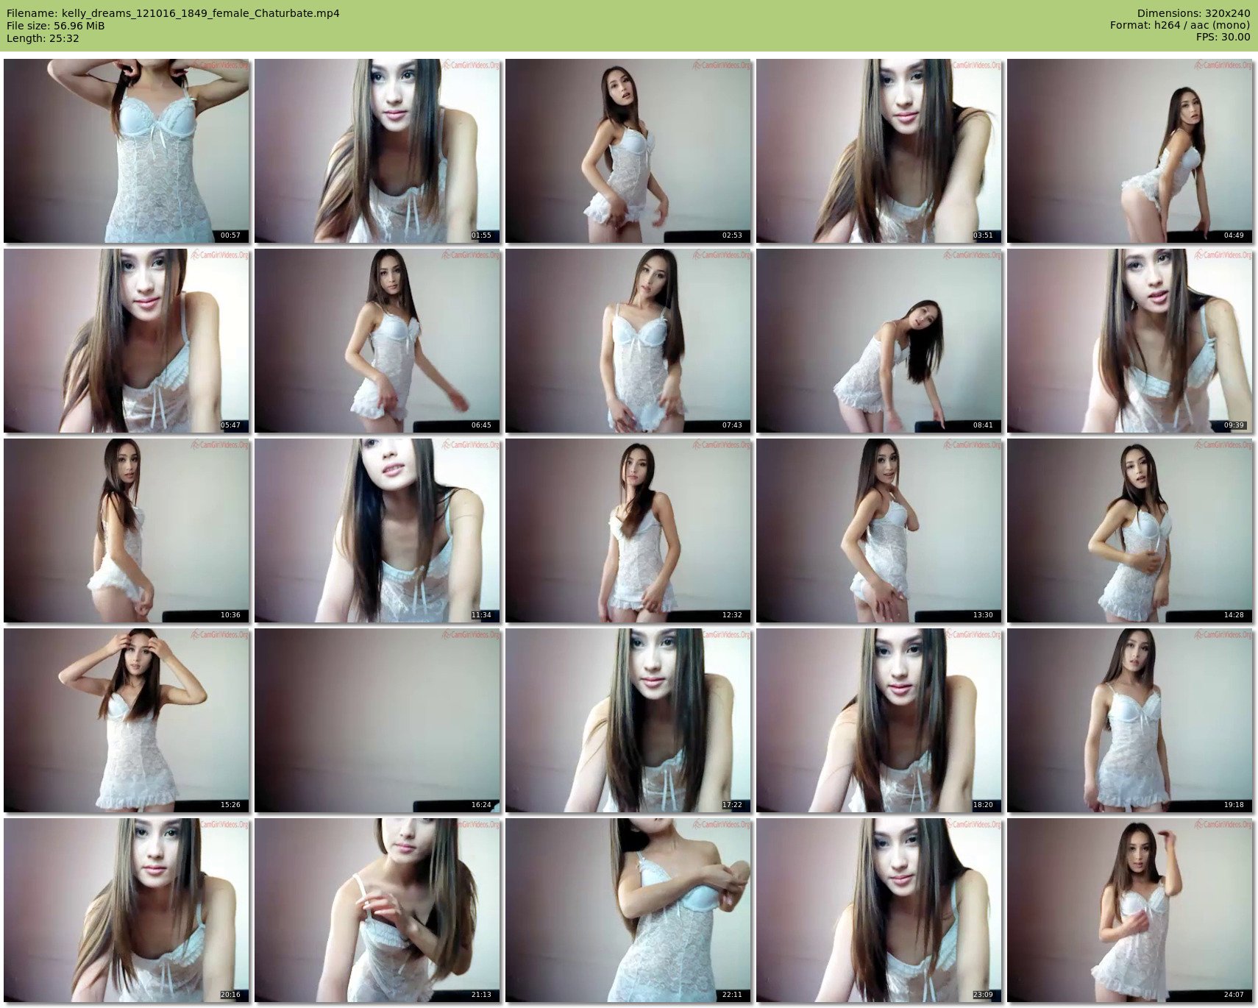The width and height of the screenshot is (1258, 1008).
Task: Click the 22:11 timestamp label
Action: point(732,995)
